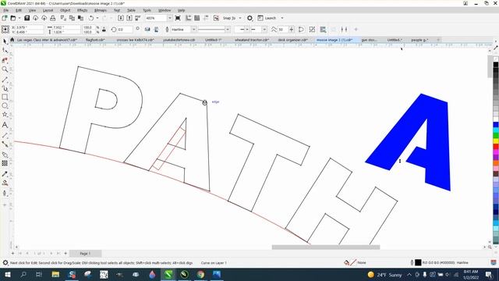The height and width of the screenshot is (281, 499).
Task: Click the Copy icon in toolbar
Action: point(72,18)
